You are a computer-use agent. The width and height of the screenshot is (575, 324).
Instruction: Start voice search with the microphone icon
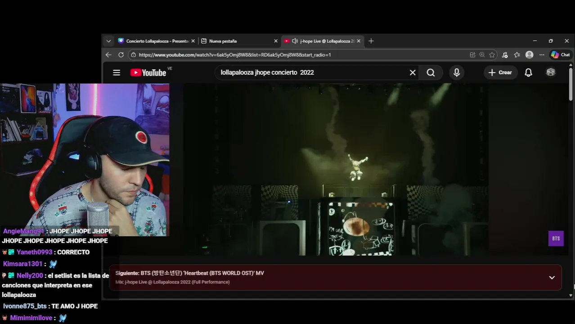[x=457, y=72]
